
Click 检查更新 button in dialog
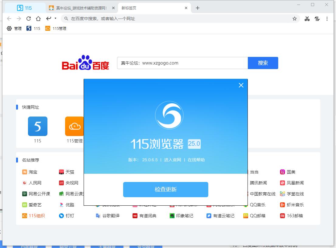tap(166, 190)
